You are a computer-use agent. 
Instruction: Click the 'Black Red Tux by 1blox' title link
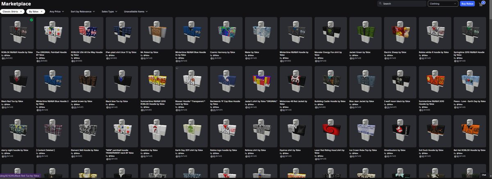pos(12,101)
